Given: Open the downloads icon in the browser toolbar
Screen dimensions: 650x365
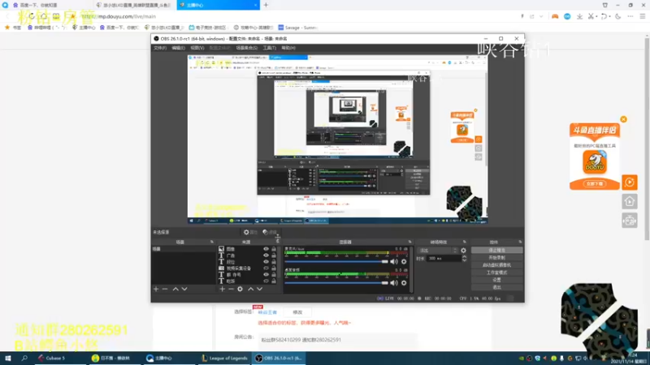Looking at the screenshot, I should point(579,16).
